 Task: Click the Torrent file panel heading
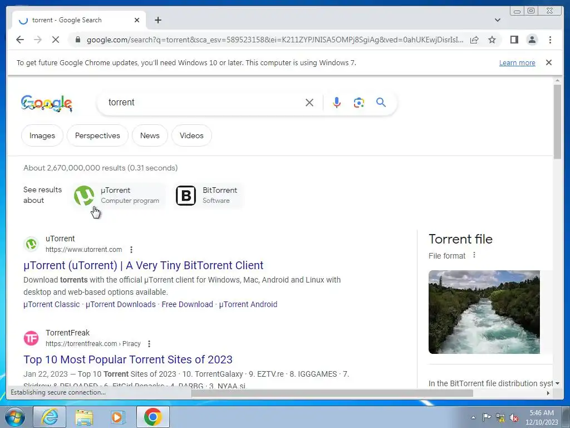(x=460, y=239)
